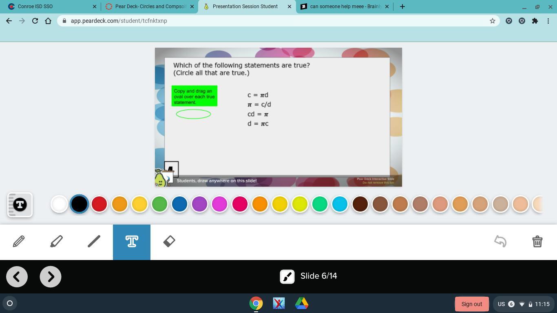The width and height of the screenshot is (557, 313).
Task: Open the Brainly 'can someone help meee' tab
Action: (x=345, y=7)
